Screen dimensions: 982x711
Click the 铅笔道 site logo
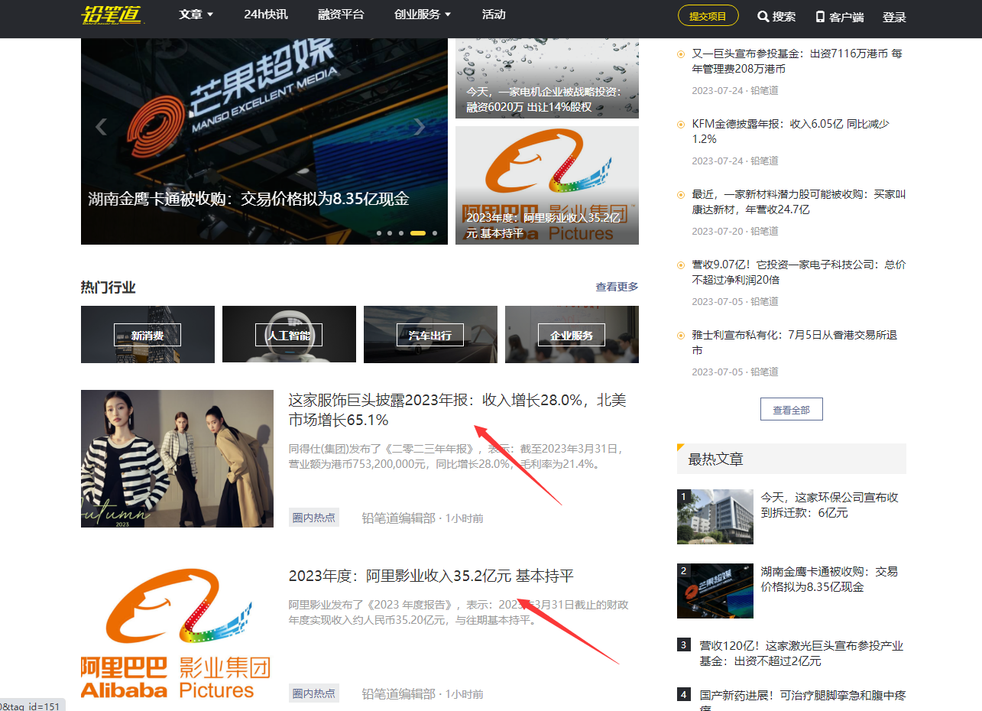tap(112, 15)
